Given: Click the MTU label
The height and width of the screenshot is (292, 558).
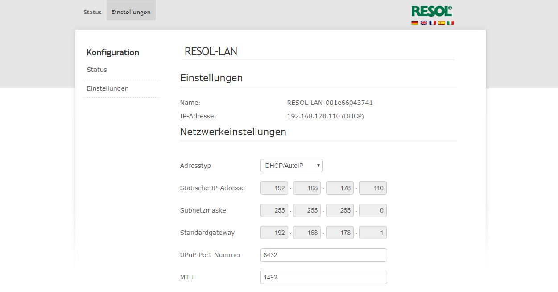Looking at the screenshot, I should pyautogui.click(x=187, y=277).
